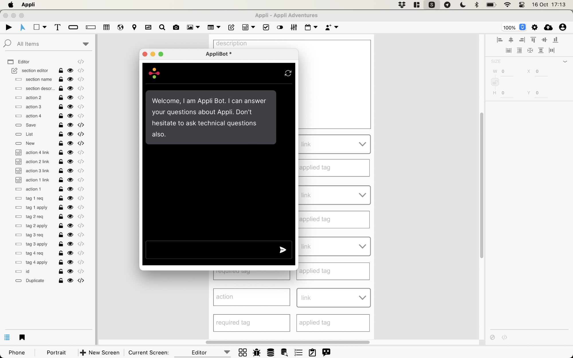Change the zoom percentage stepper
573x358 pixels.
tap(522, 27)
